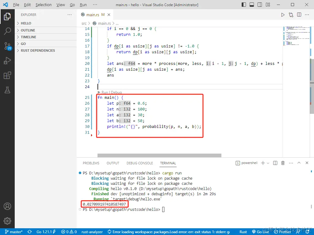Expand the GO section in Explorer

[x=46, y=44]
